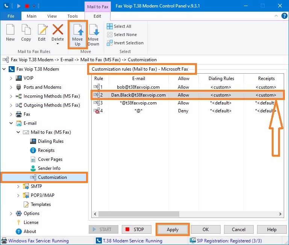Select rule 1 bob@t38faxvoip.com
This screenshot has width=289, height=245.
point(188,87)
